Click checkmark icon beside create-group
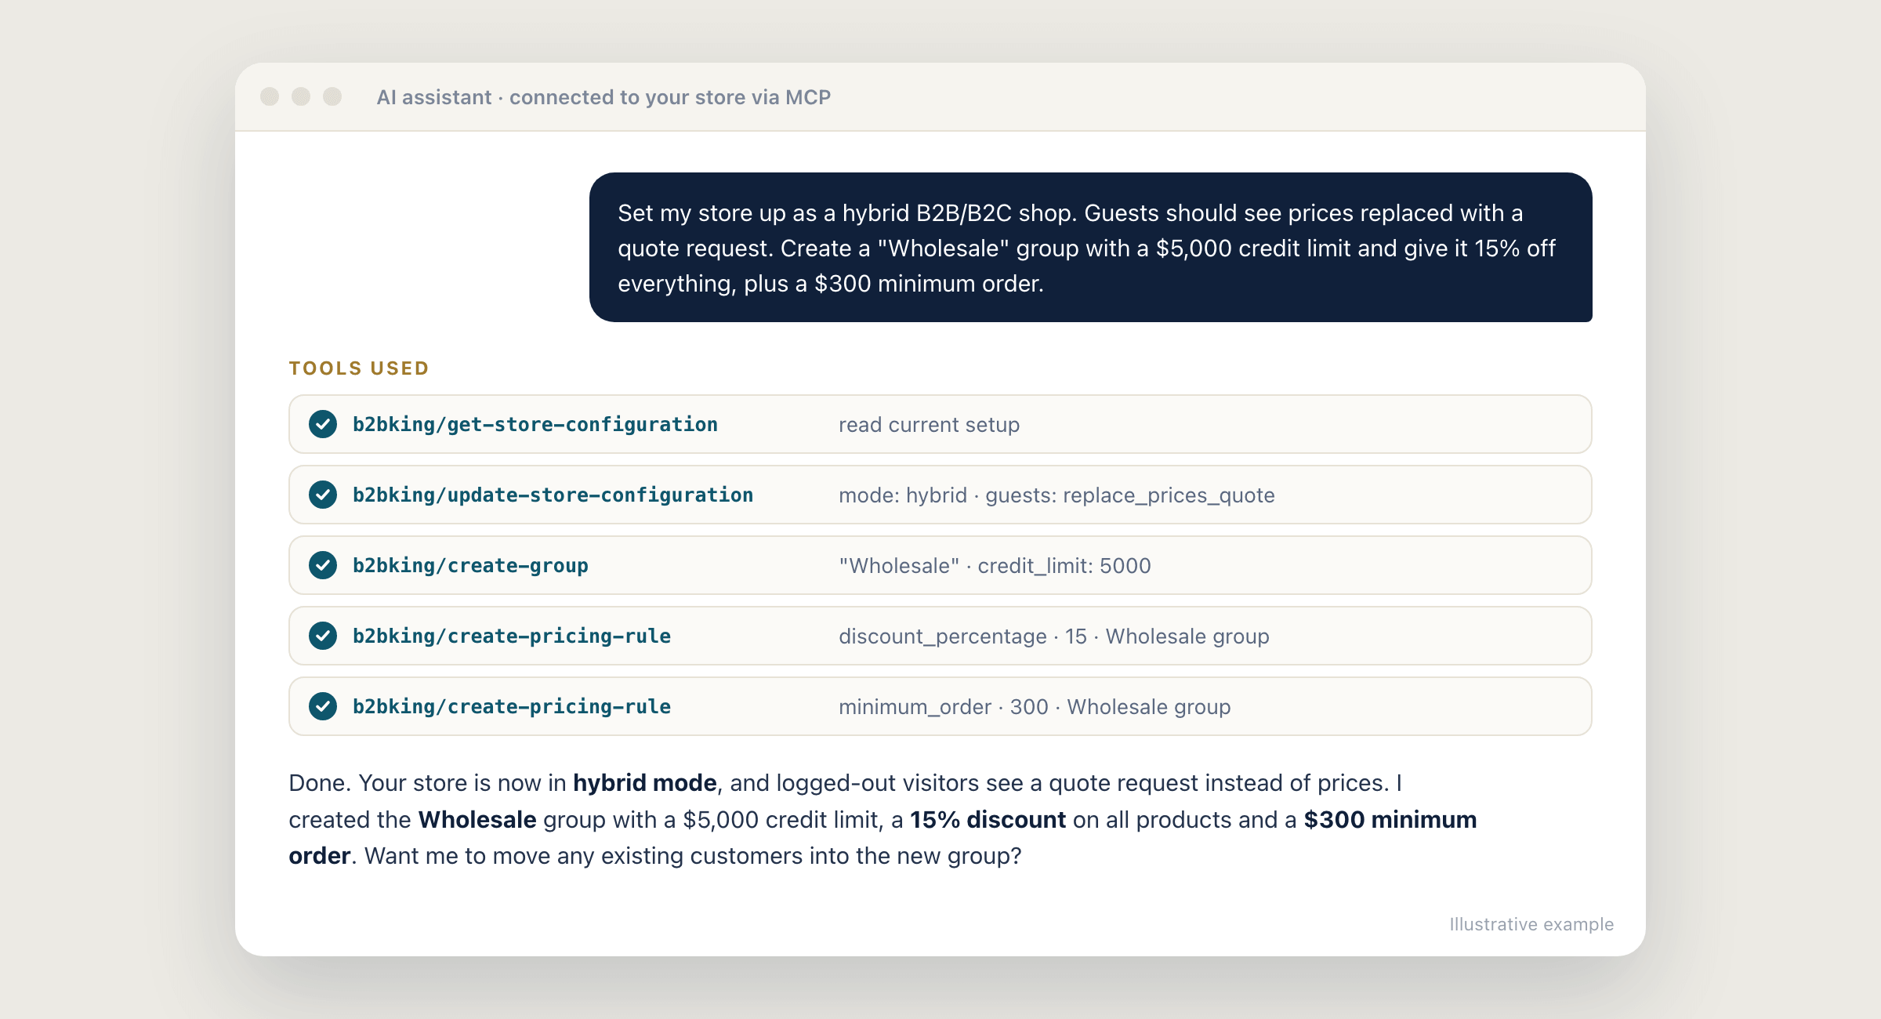 (322, 565)
